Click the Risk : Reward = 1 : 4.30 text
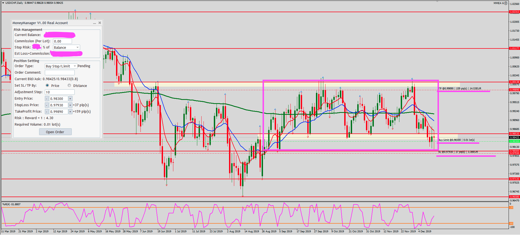 (34, 118)
